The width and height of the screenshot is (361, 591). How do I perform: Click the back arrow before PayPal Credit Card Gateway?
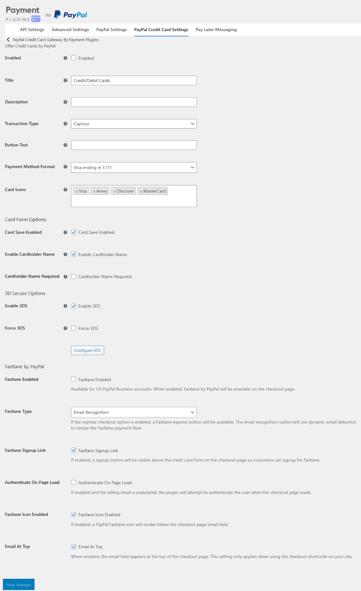(x=8, y=40)
